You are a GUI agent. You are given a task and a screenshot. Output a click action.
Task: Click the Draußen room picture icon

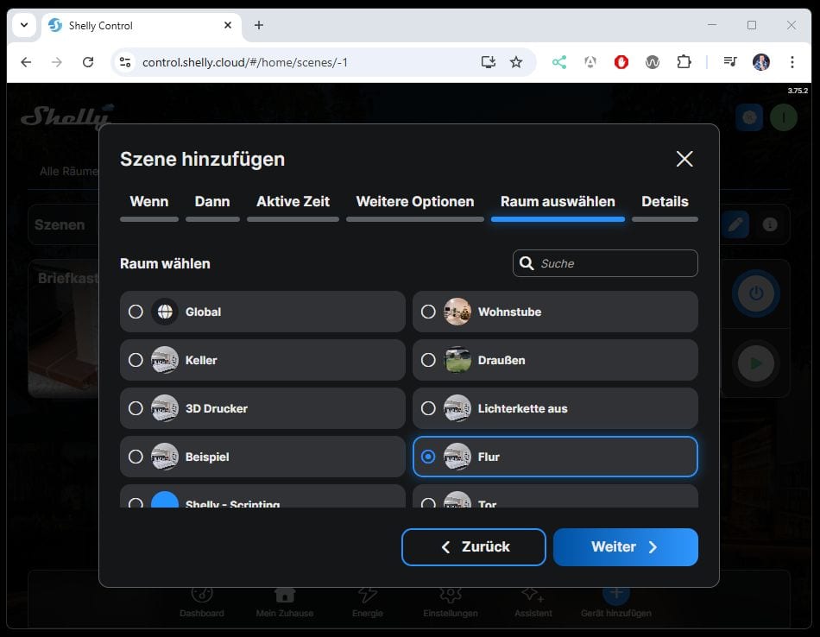click(x=457, y=360)
